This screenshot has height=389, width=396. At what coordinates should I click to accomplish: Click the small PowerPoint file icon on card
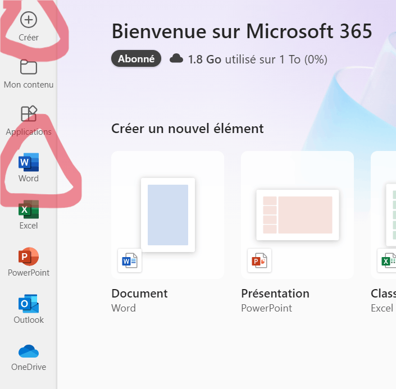tap(260, 260)
